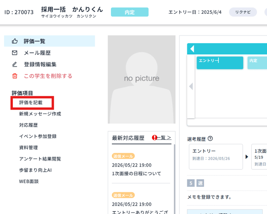The width and height of the screenshot is (267, 214).
Task: Click the pencil icon for 登録情報編集
Action: pyautogui.click(x=15, y=64)
